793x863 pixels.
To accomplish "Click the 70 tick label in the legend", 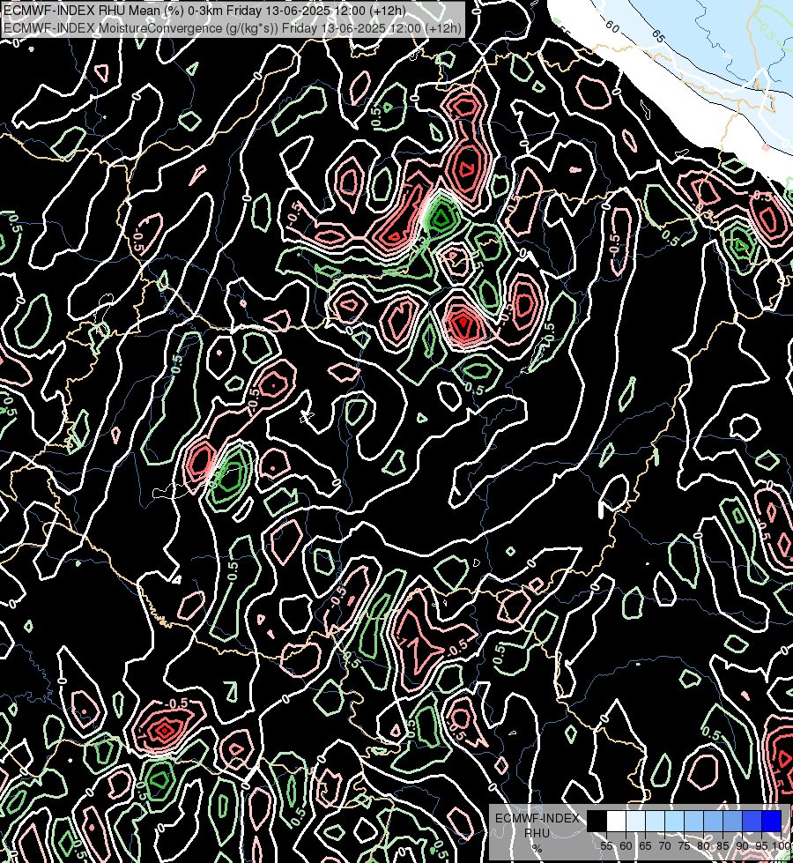I will coord(664,846).
